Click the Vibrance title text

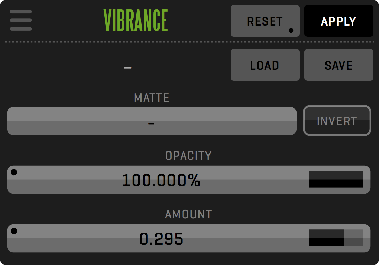pos(136,20)
